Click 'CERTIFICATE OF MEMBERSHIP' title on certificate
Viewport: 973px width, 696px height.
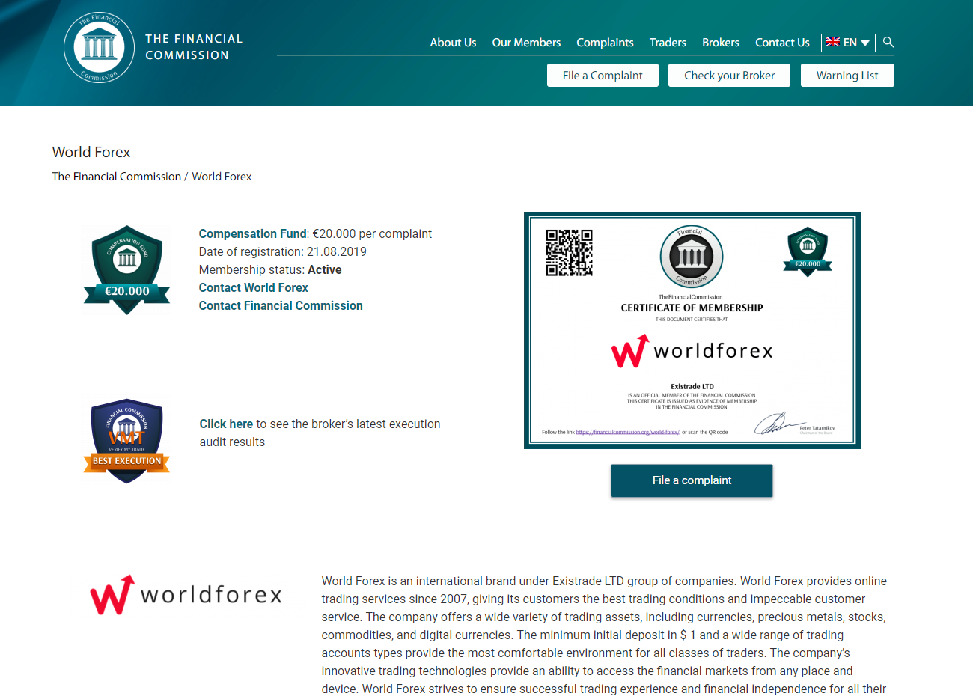[x=692, y=308]
